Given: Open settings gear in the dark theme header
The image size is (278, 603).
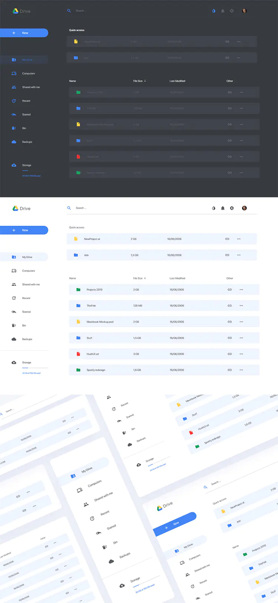Looking at the screenshot, I should 232,11.
